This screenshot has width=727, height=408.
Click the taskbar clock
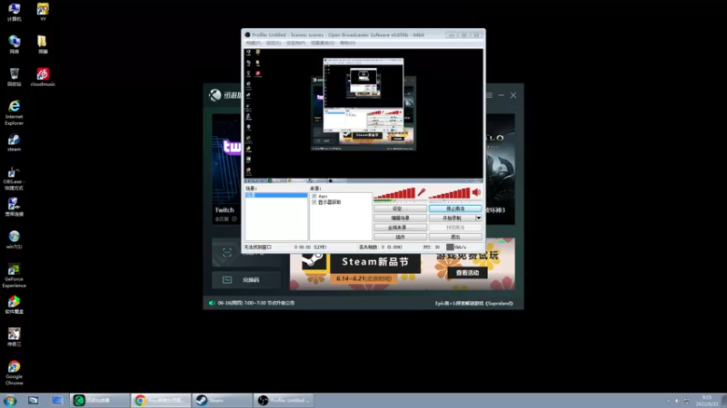tap(707, 401)
